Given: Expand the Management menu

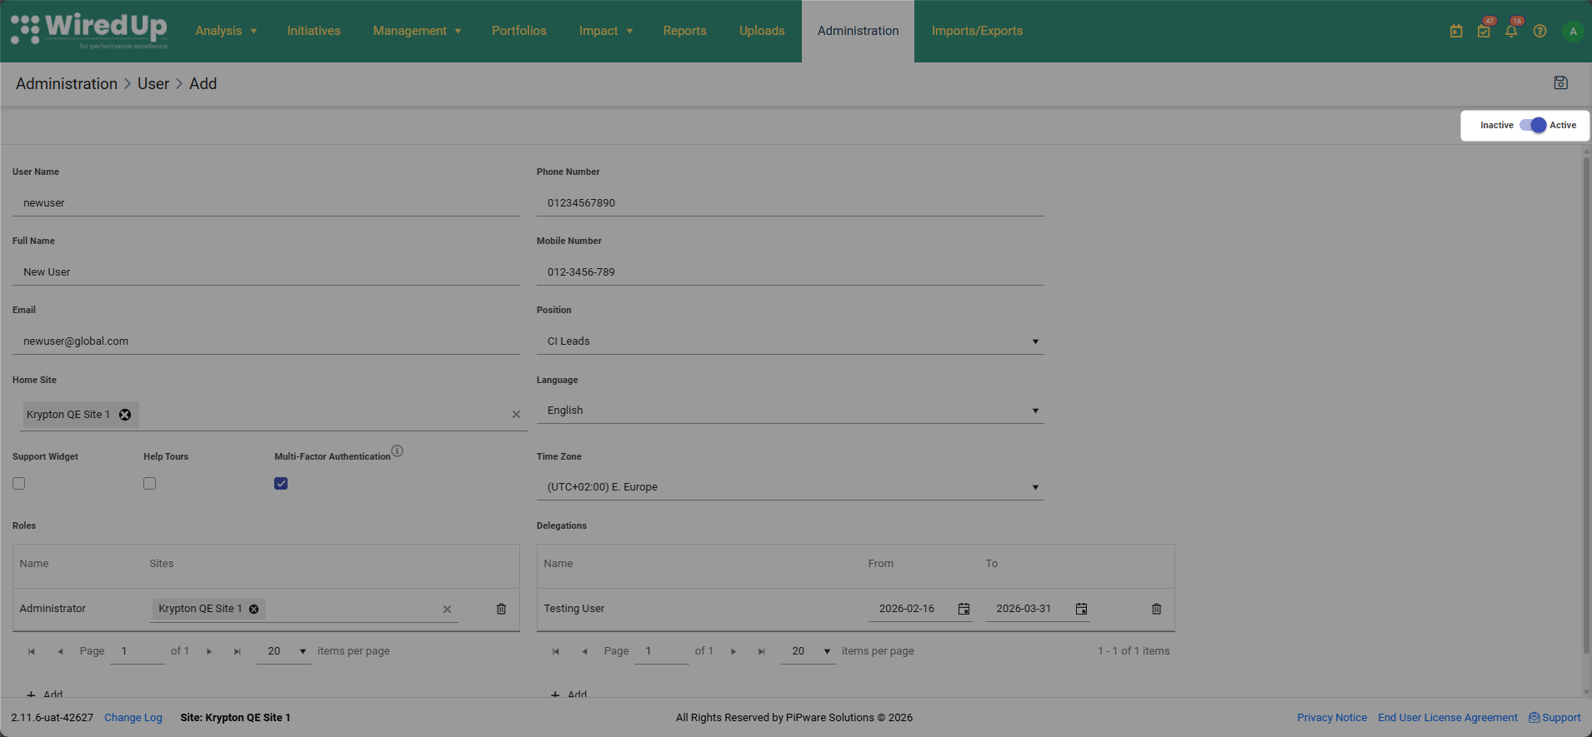Looking at the screenshot, I should (417, 31).
